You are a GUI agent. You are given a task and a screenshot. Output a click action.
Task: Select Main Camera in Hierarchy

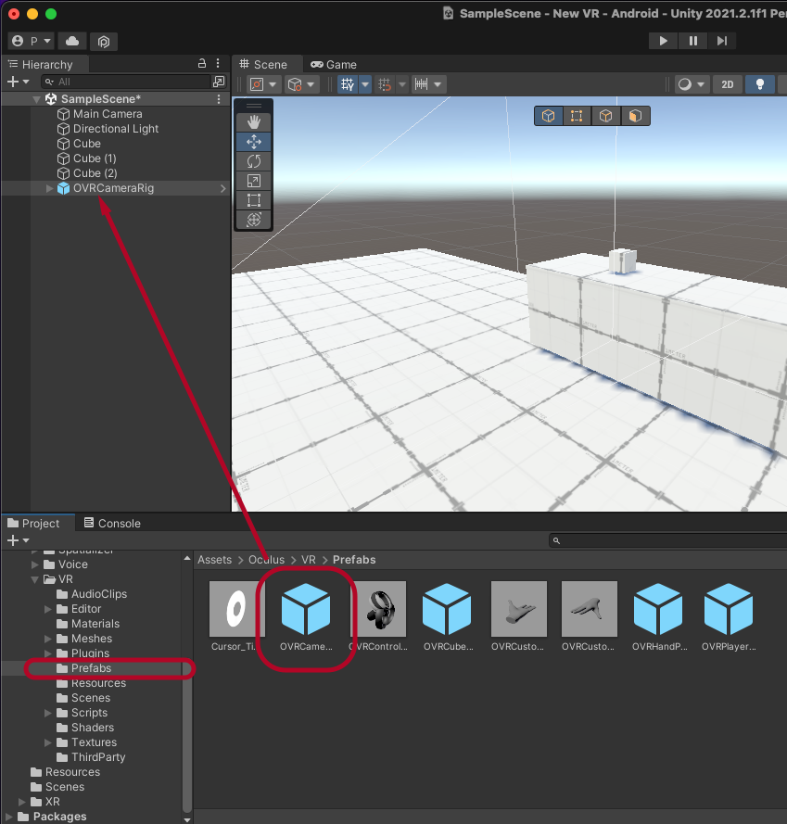click(x=108, y=114)
